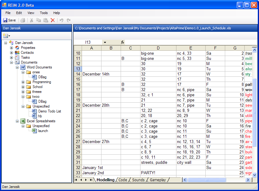This screenshot has width=259, height=191.
Task: Expand the Contacts tree node
Action: click(11, 53)
